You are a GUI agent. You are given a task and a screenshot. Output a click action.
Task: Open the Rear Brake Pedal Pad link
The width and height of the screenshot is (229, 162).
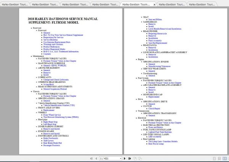[x=53, y=143]
